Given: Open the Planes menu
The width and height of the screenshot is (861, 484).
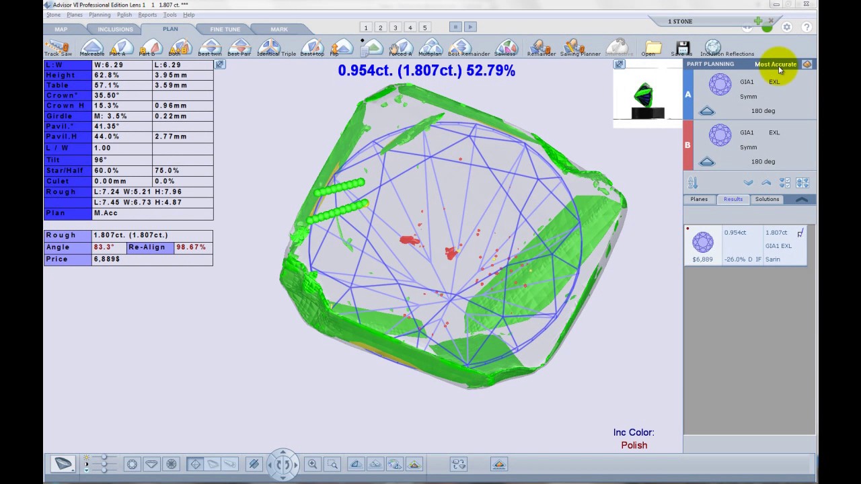Looking at the screenshot, I should (75, 15).
